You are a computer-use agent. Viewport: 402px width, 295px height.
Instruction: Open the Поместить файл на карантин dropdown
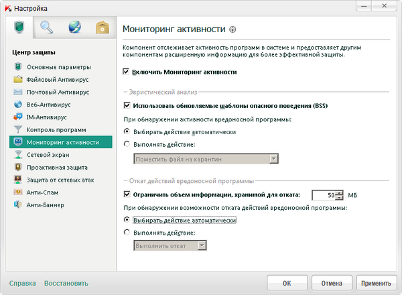tap(206, 159)
